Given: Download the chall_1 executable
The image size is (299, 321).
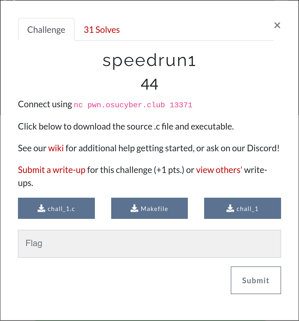Looking at the screenshot, I should pos(242,208).
